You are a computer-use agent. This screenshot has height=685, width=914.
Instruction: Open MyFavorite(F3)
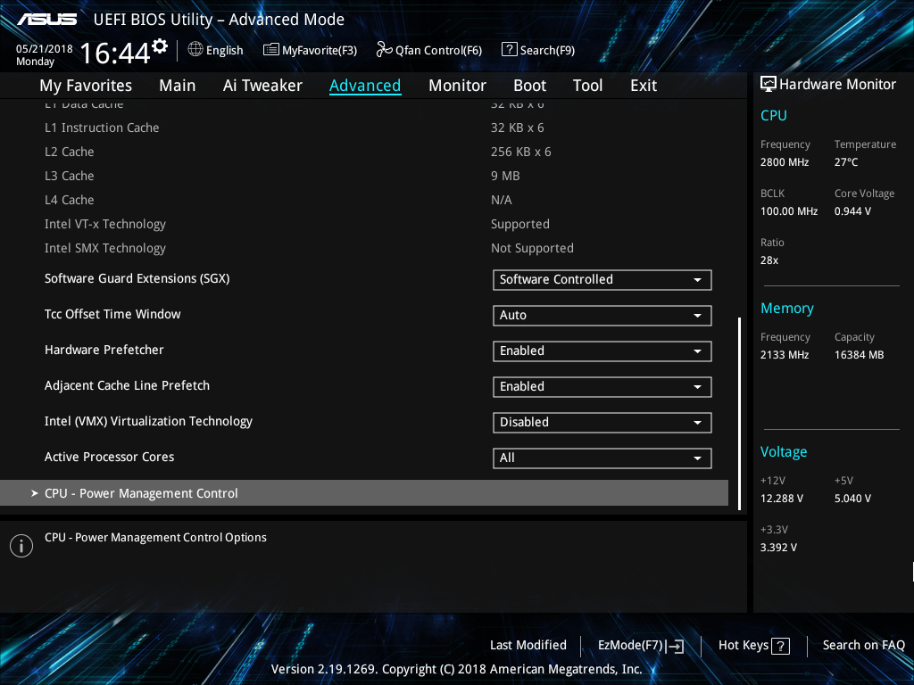pyautogui.click(x=310, y=50)
